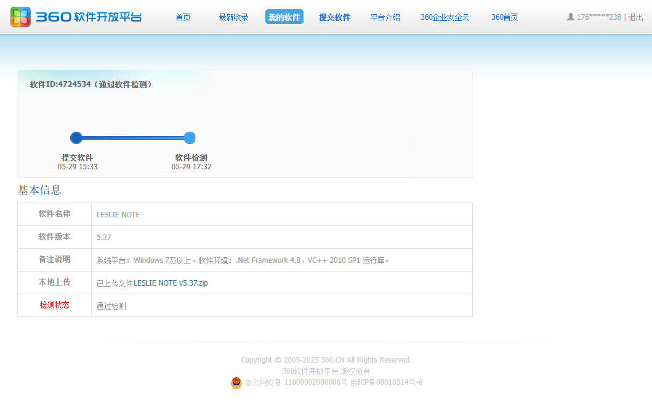652x410 pixels.
Task: Click the 提交软件 progress step marker
Action: click(76, 138)
